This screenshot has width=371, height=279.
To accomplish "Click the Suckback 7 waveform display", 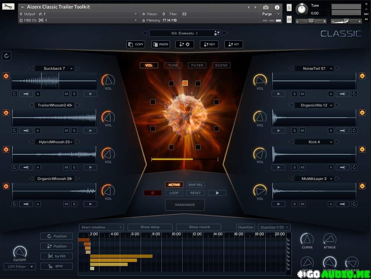I will click(x=54, y=81).
